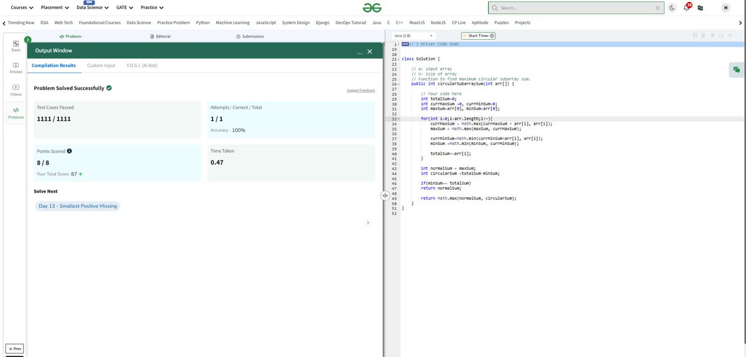This screenshot has width=746, height=357.
Task: Open the DevOps Tutorial topic link
Action: pos(351,22)
